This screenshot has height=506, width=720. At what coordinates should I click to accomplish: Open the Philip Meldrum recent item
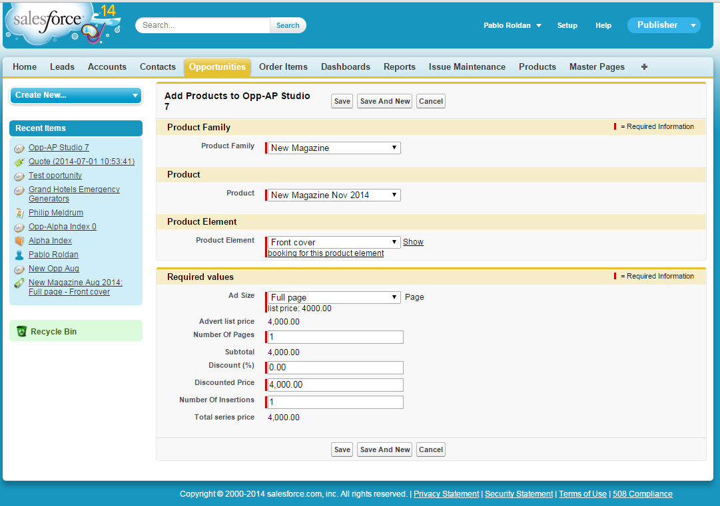pyautogui.click(x=56, y=213)
